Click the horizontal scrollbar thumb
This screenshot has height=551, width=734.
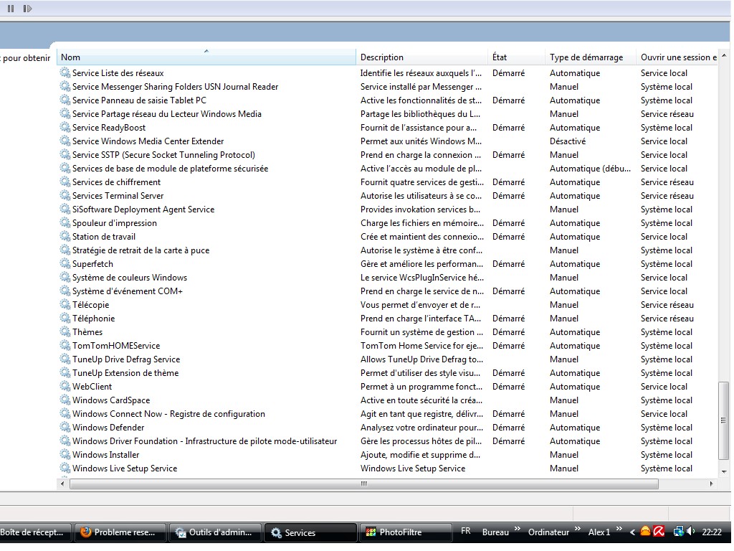click(363, 484)
